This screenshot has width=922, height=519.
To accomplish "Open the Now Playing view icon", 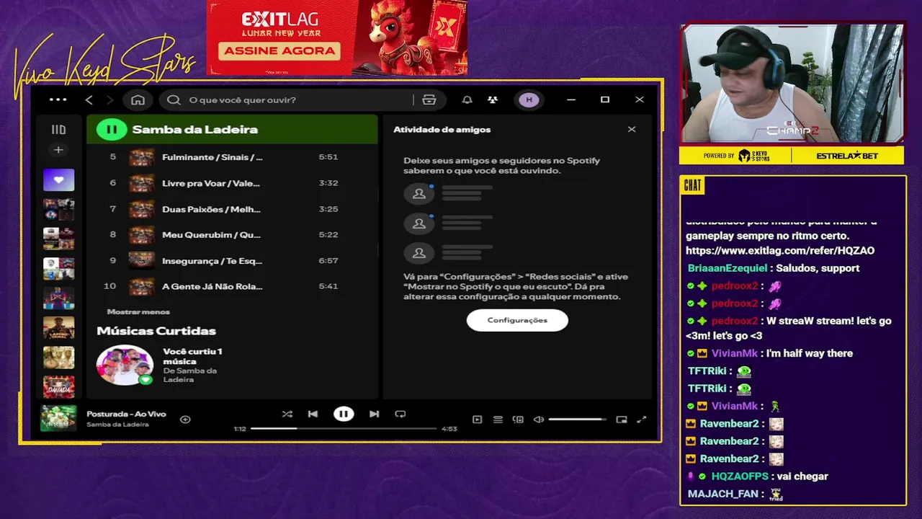I will [x=477, y=420].
